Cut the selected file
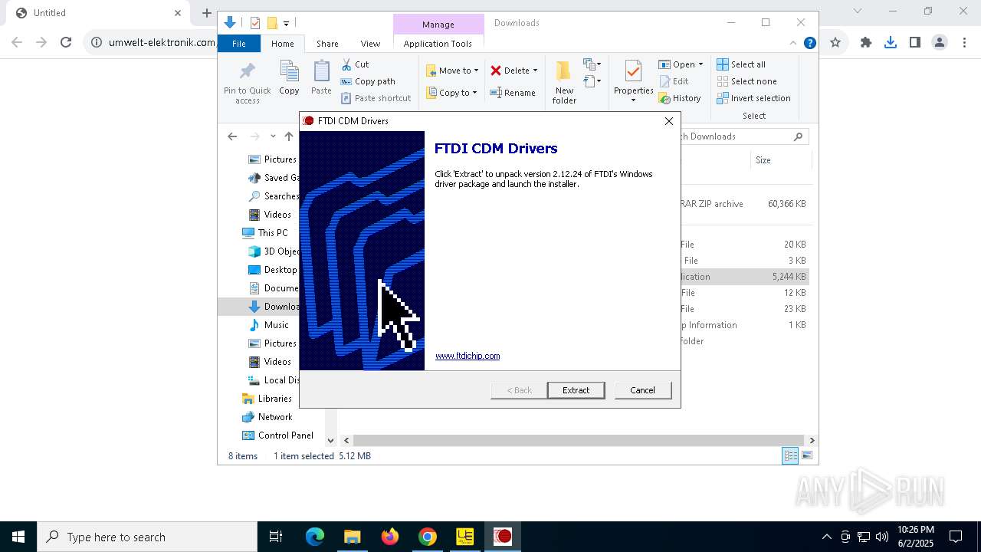This screenshot has height=552, width=981. tap(355, 64)
